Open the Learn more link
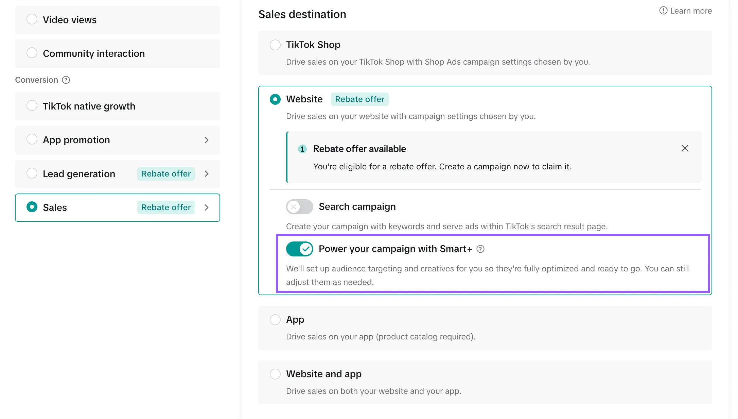Viewport: 738px width, 419px height. tap(691, 11)
